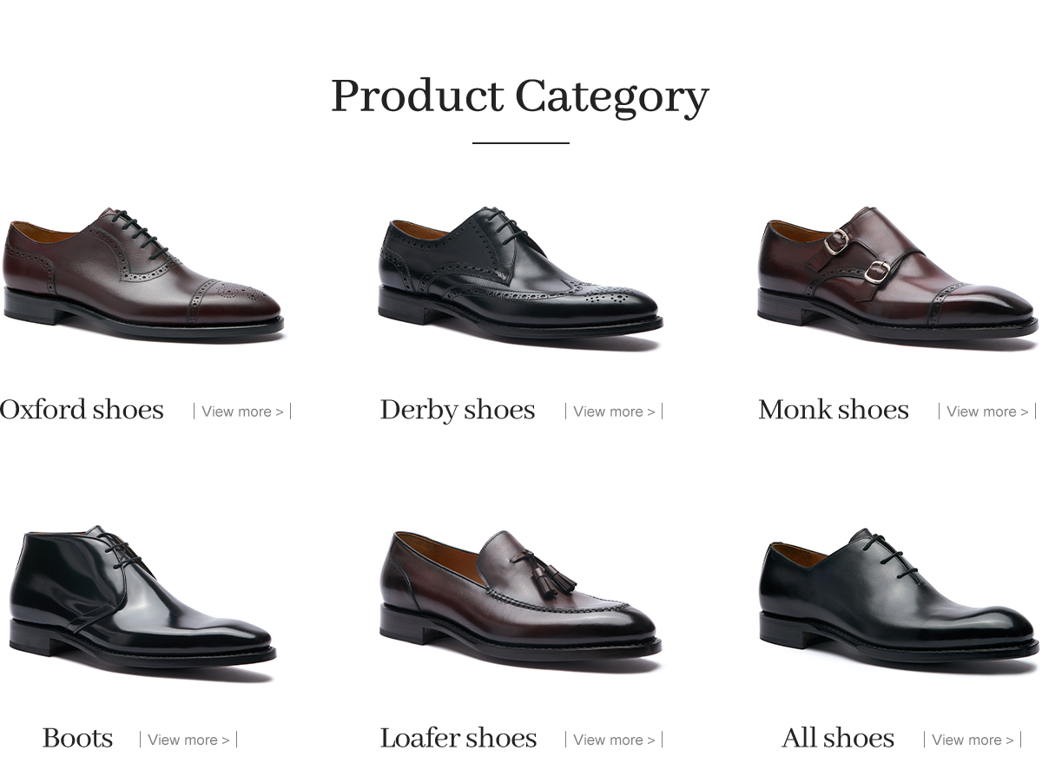
Task: Click View more next to Boots
Action: [x=188, y=740]
